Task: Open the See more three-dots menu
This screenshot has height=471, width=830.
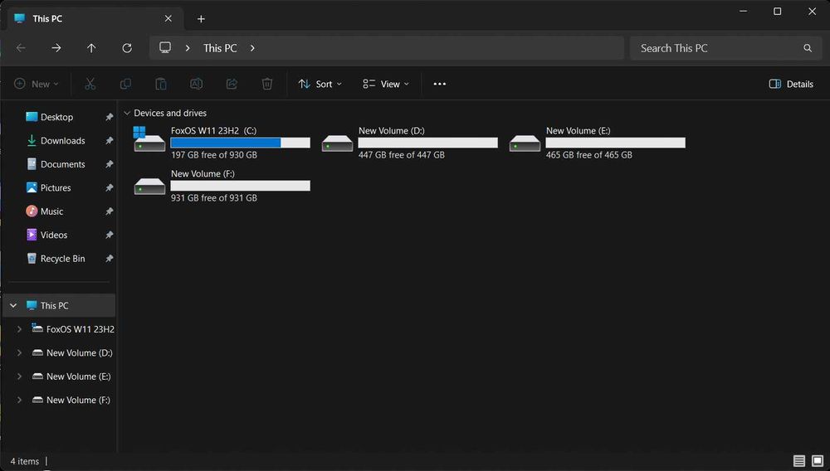Action: coord(439,84)
